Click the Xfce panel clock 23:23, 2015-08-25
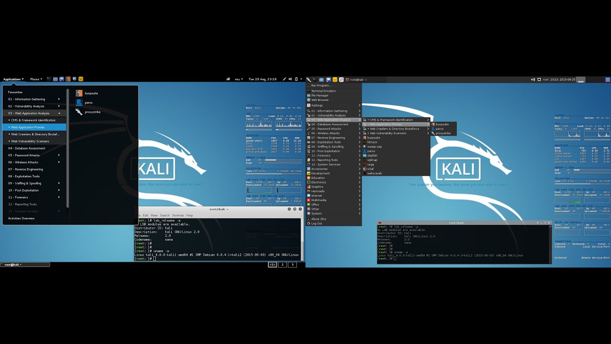The width and height of the screenshot is (611, 344). (563, 79)
